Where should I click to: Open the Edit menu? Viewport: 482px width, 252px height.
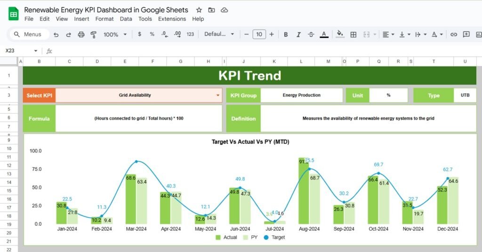45,19
